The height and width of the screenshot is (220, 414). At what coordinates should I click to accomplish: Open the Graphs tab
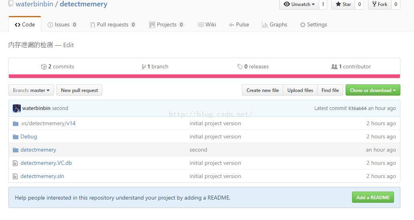(x=274, y=24)
